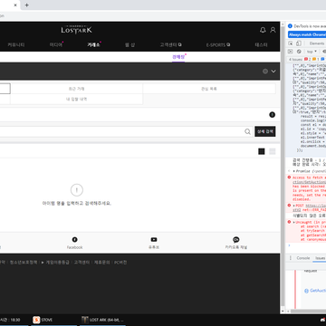Open the KakaoTalk channel icon

[236, 240]
